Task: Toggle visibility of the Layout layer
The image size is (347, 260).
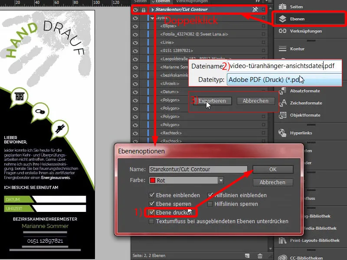Action: click(x=135, y=18)
